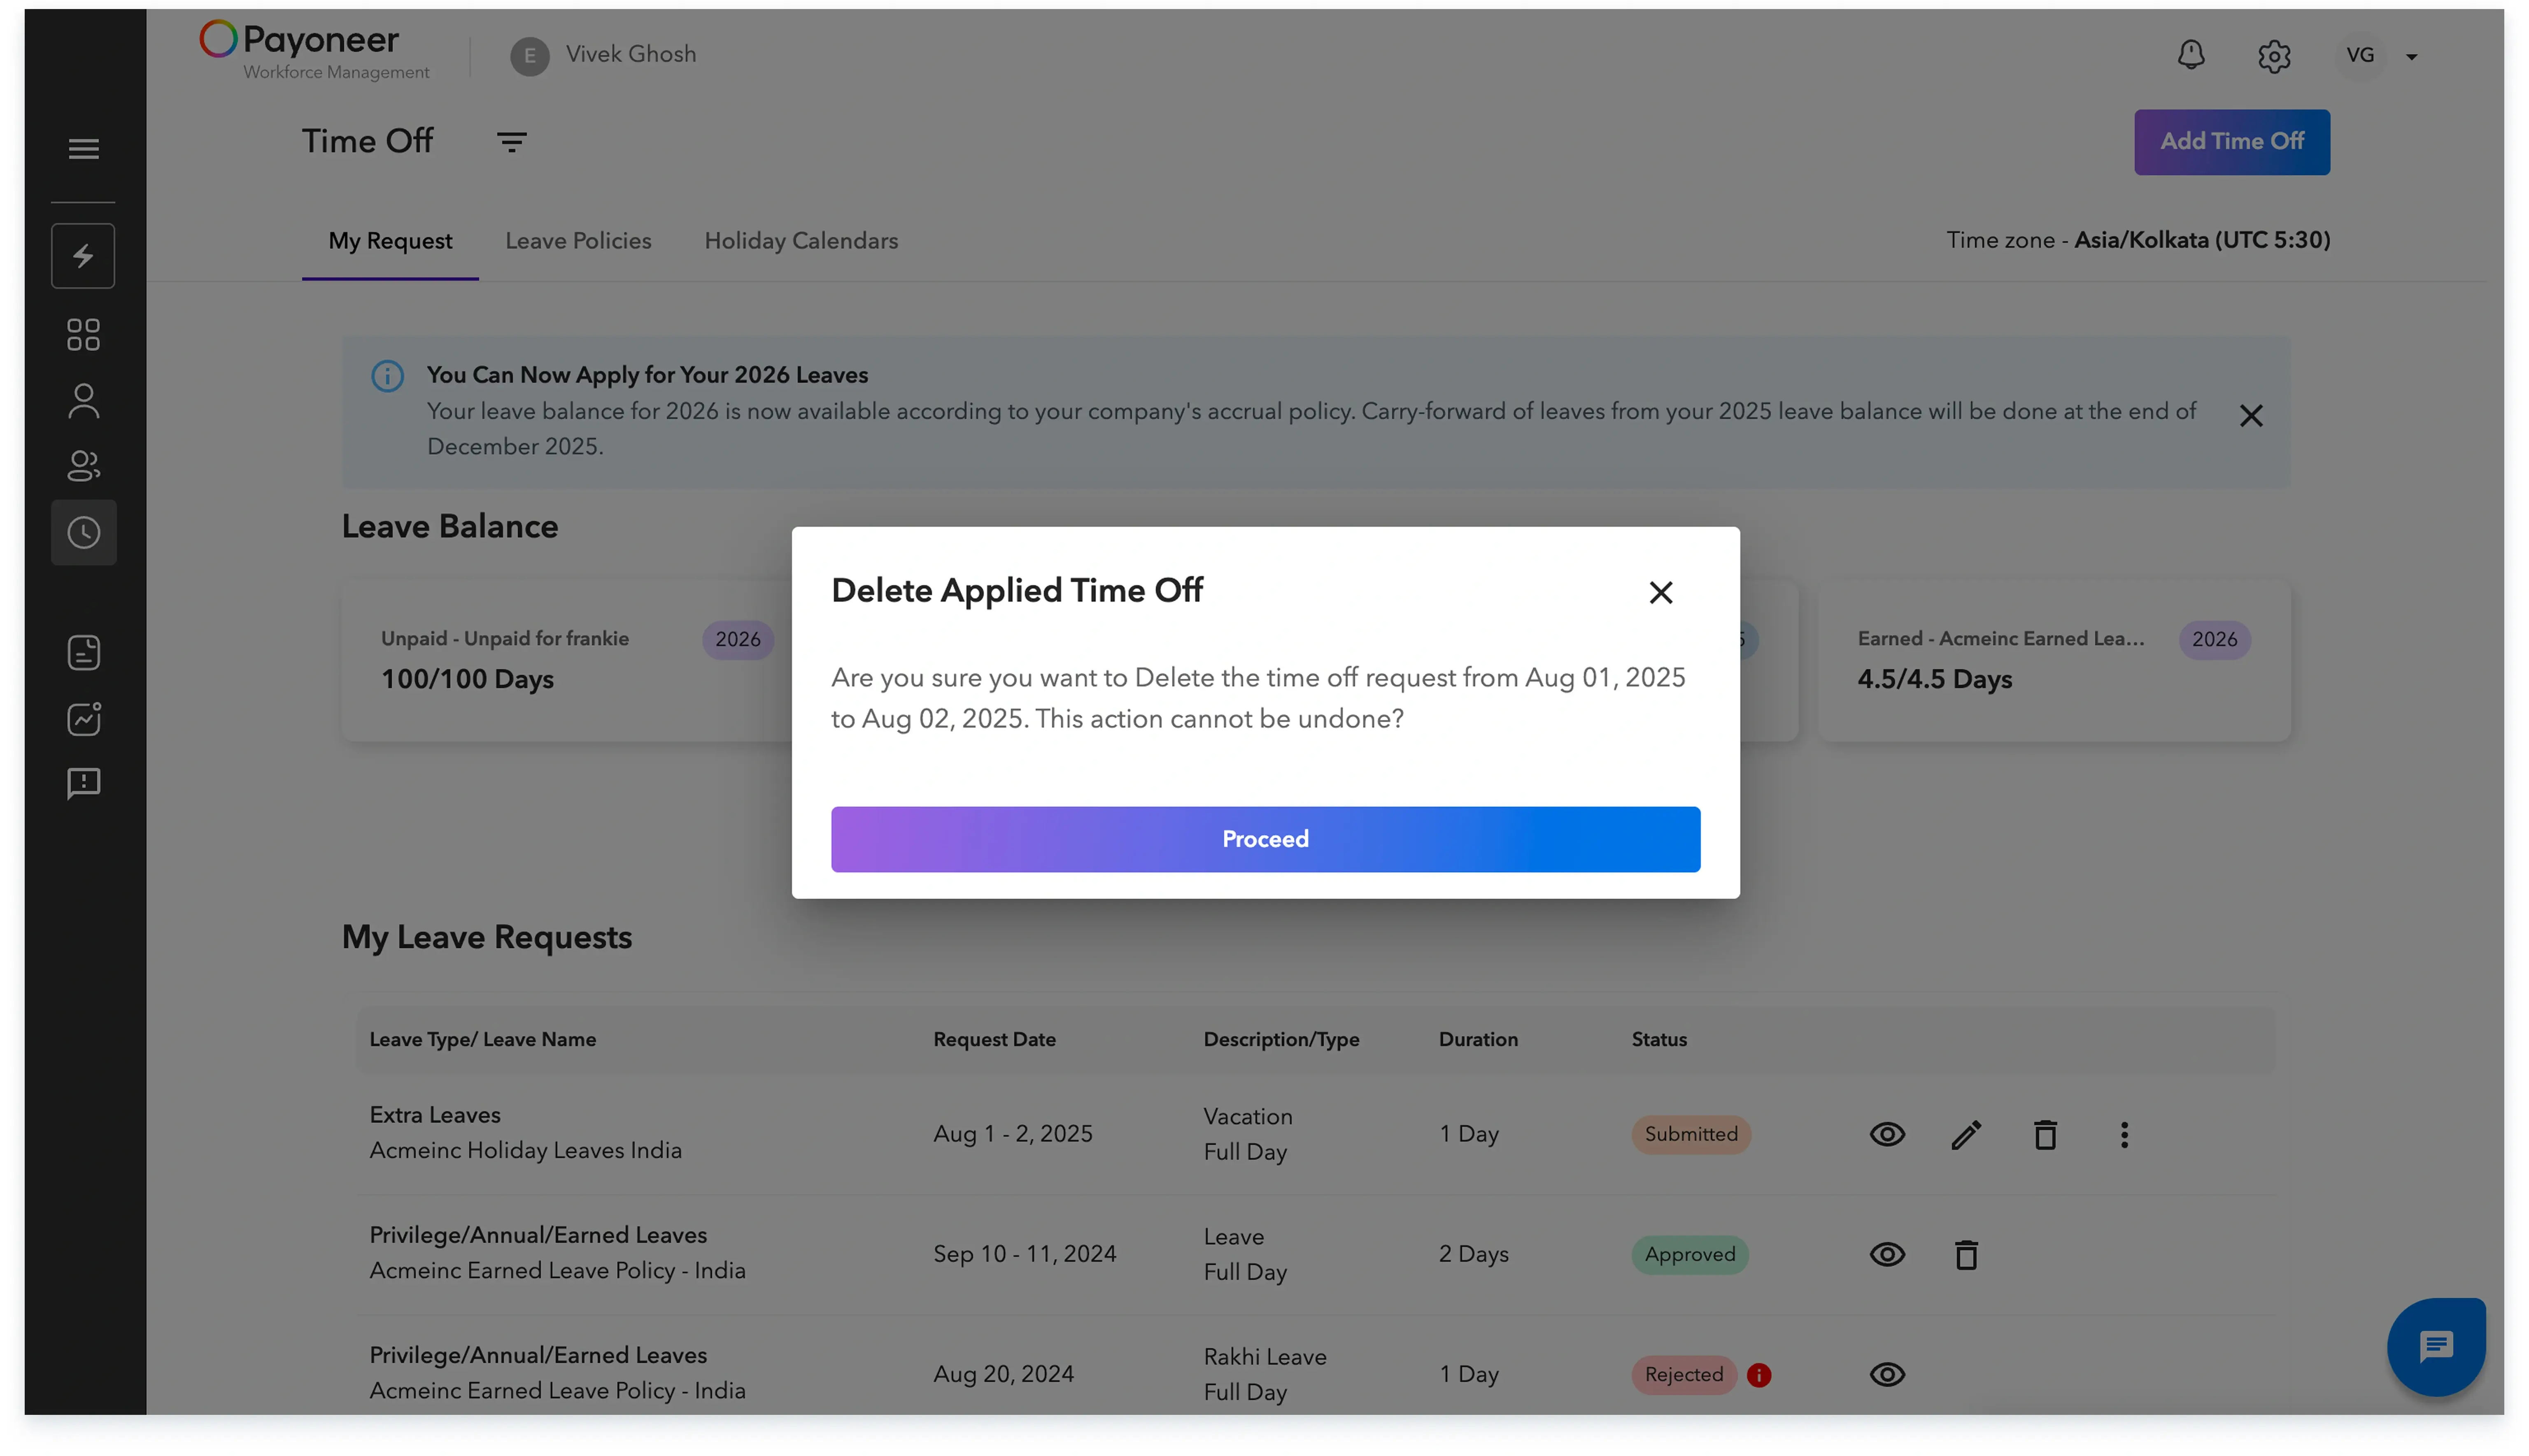View the Extra Leaves request details
2529x1456 pixels.
pos(1886,1134)
